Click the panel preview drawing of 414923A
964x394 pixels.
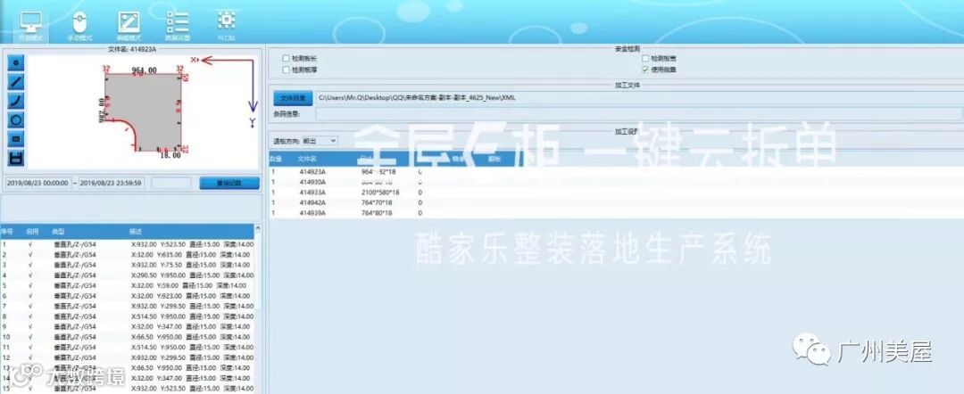pyautogui.click(x=143, y=112)
